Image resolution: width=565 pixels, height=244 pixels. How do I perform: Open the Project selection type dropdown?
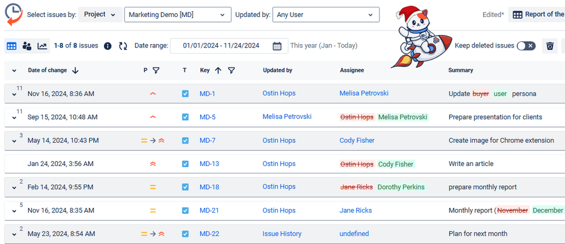point(100,15)
